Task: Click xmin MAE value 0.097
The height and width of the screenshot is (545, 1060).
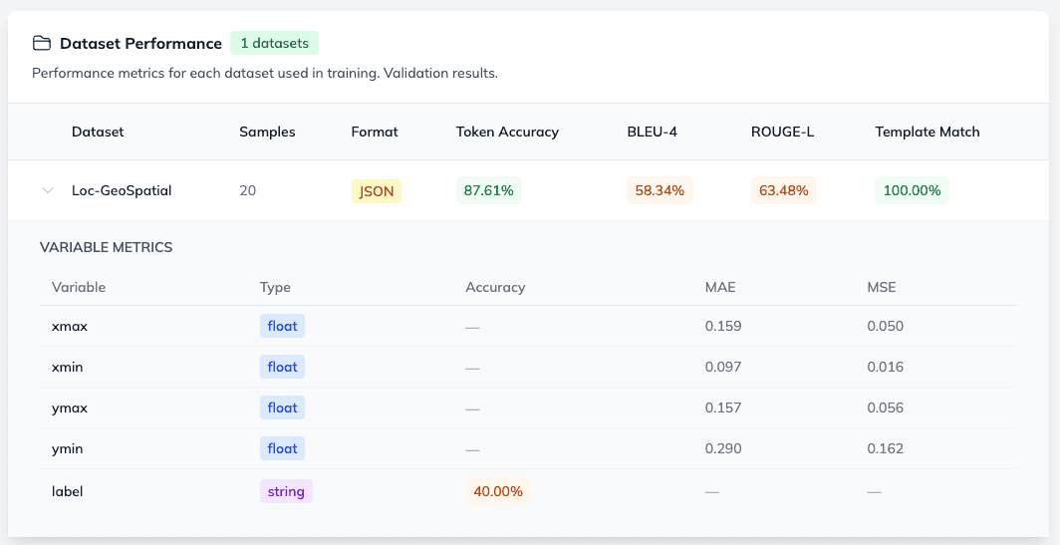Action: (x=723, y=368)
